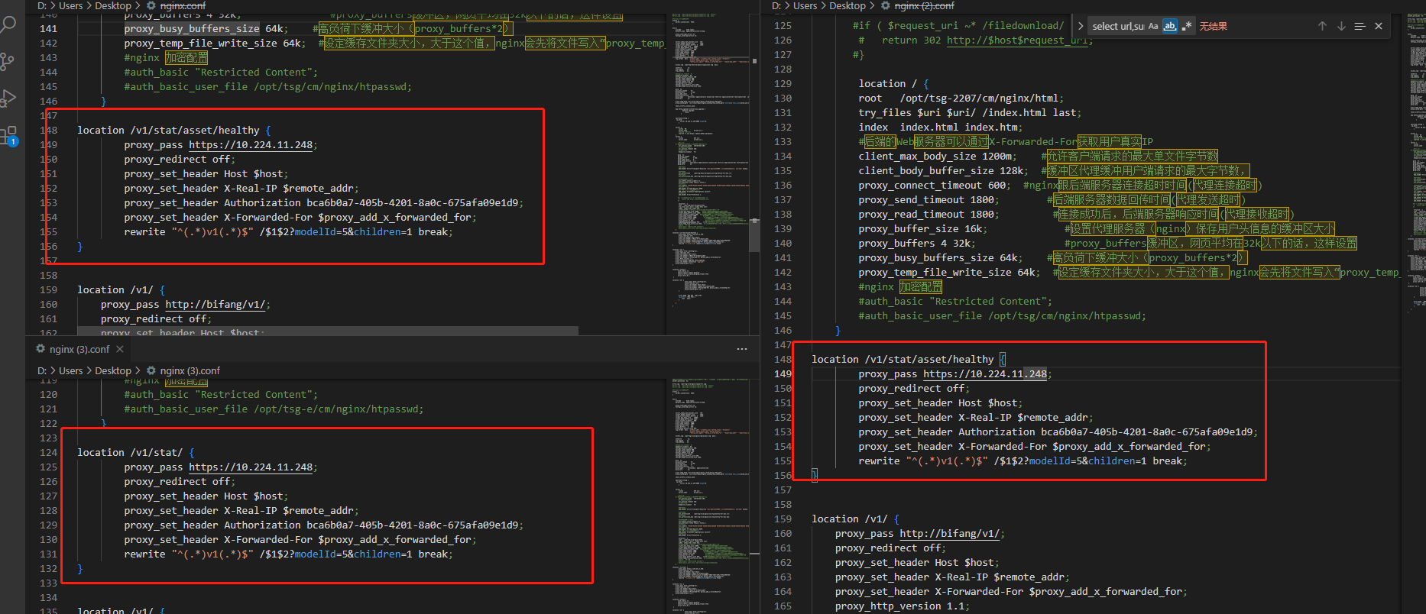Viewport: 1426px width, 614px height.
Task: Click the http://bifang/v1/ link on line 160 right editor
Action: tap(949, 534)
